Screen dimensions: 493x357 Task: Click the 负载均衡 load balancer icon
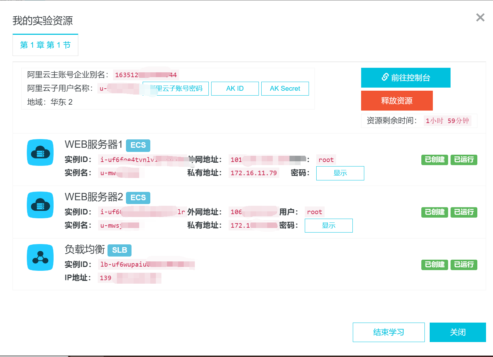click(x=40, y=257)
